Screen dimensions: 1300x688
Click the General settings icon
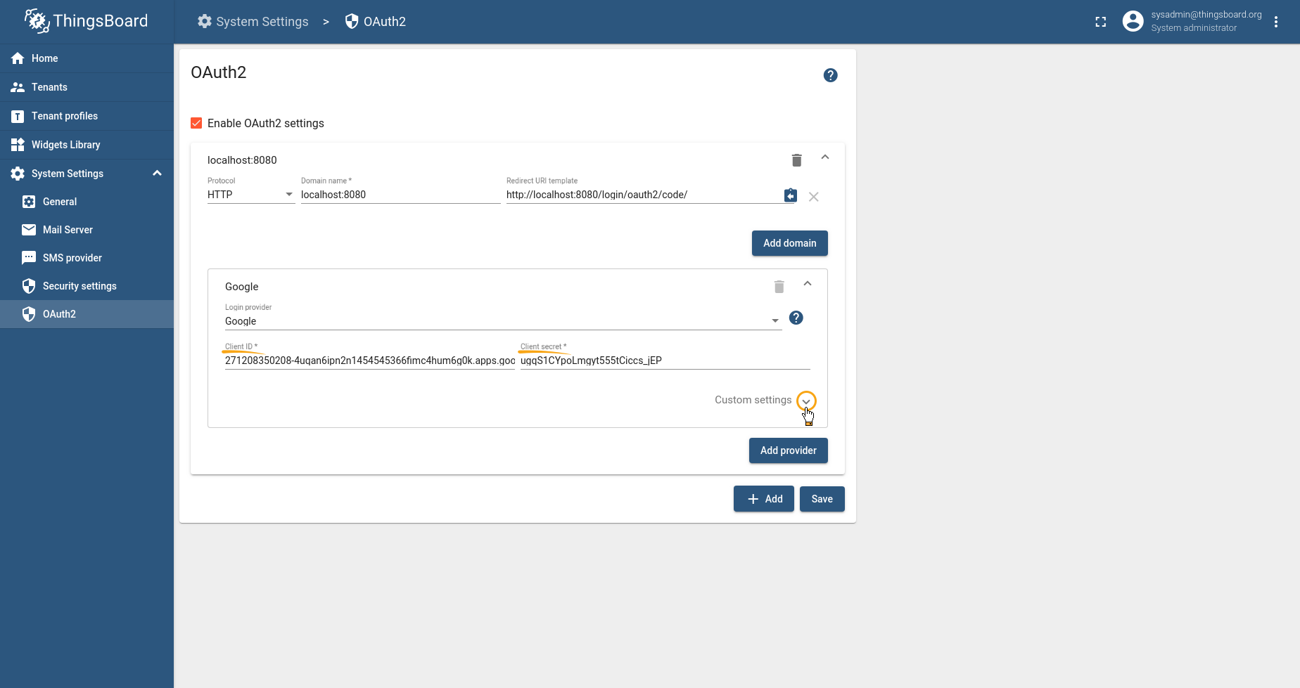click(x=29, y=202)
